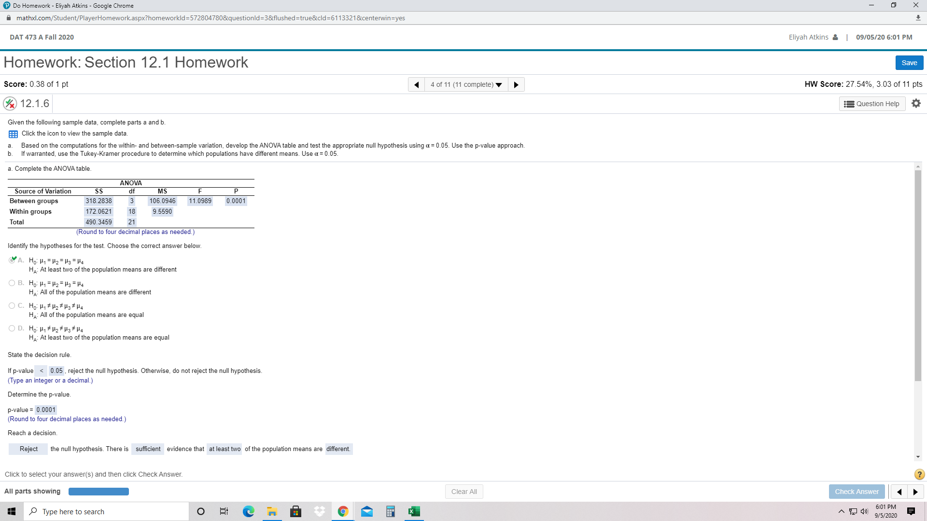The width and height of the screenshot is (927, 521).
Task: Open the Reject decision dropdown
Action: click(28, 449)
